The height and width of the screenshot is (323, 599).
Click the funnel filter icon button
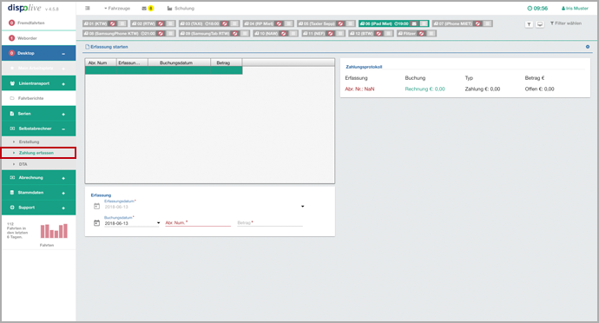pos(529,24)
